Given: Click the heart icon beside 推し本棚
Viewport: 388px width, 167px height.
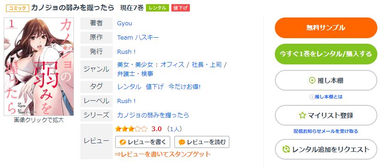Looking at the screenshot, I should [312, 81].
